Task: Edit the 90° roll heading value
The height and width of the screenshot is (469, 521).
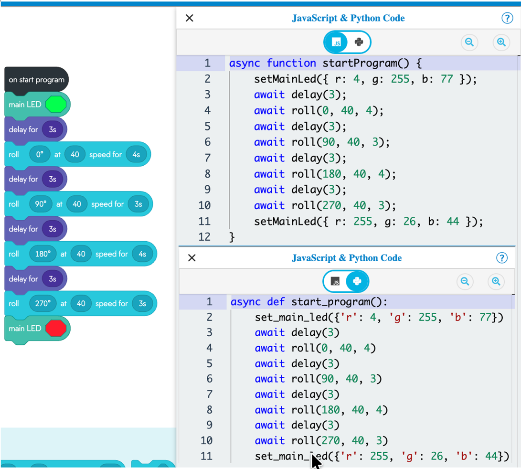Action: click(41, 204)
